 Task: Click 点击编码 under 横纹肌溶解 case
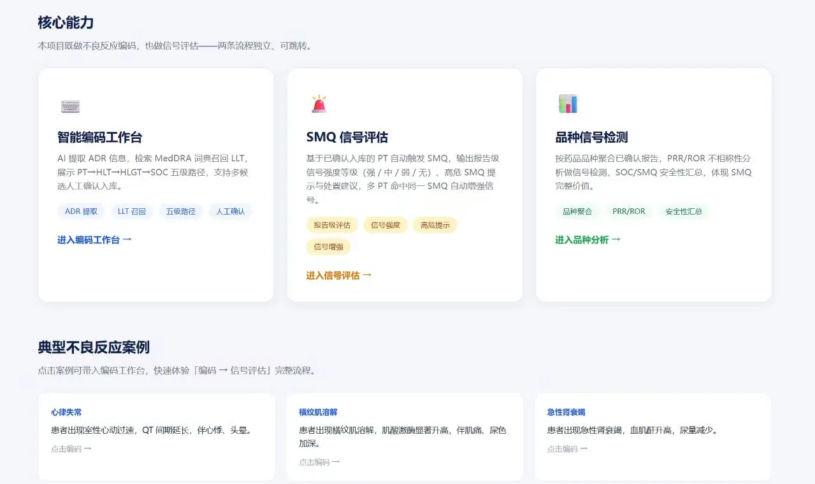(319, 462)
